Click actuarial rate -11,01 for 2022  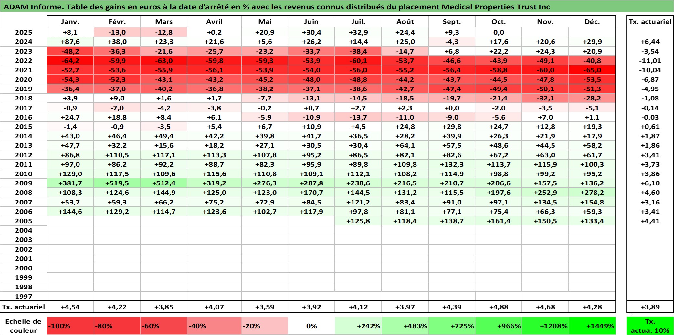(x=650, y=61)
